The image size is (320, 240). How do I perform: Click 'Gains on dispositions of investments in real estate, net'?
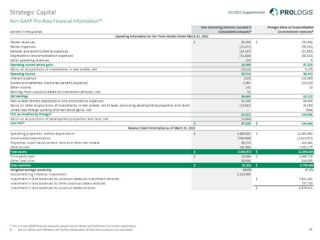pyautogui.click(x=53, y=69)
